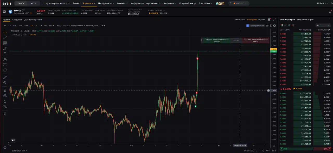Open the object tree layers icon
This screenshot has width=333, height=153.
tap(5, 148)
